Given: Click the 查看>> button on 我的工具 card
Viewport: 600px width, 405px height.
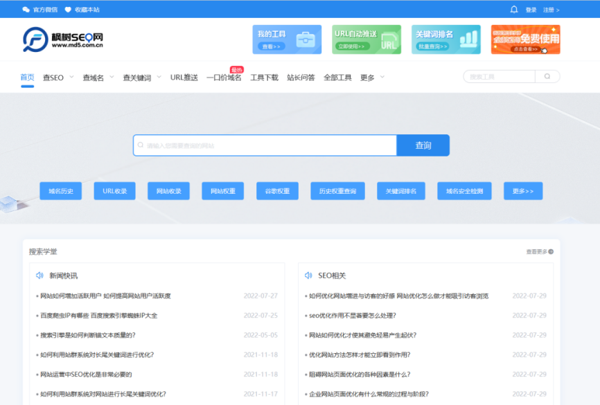Looking at the screenshot, I should coord(272,46).
